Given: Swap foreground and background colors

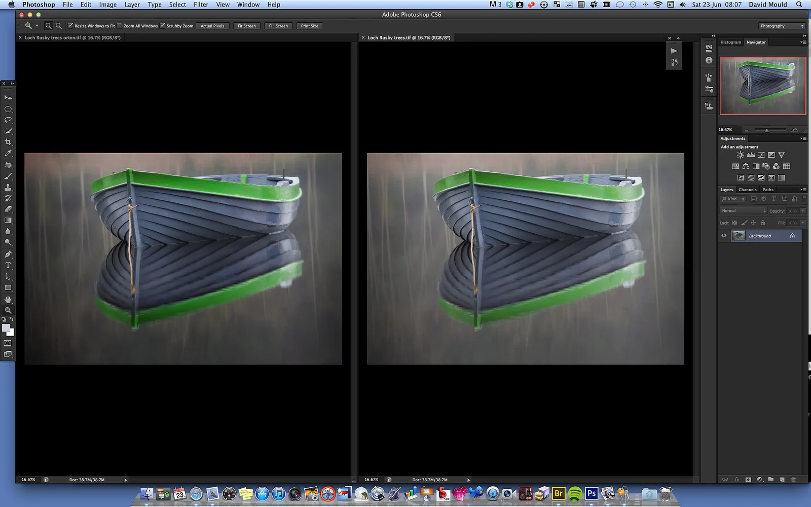Looking at the screenshot, I should tap(11, 319).
